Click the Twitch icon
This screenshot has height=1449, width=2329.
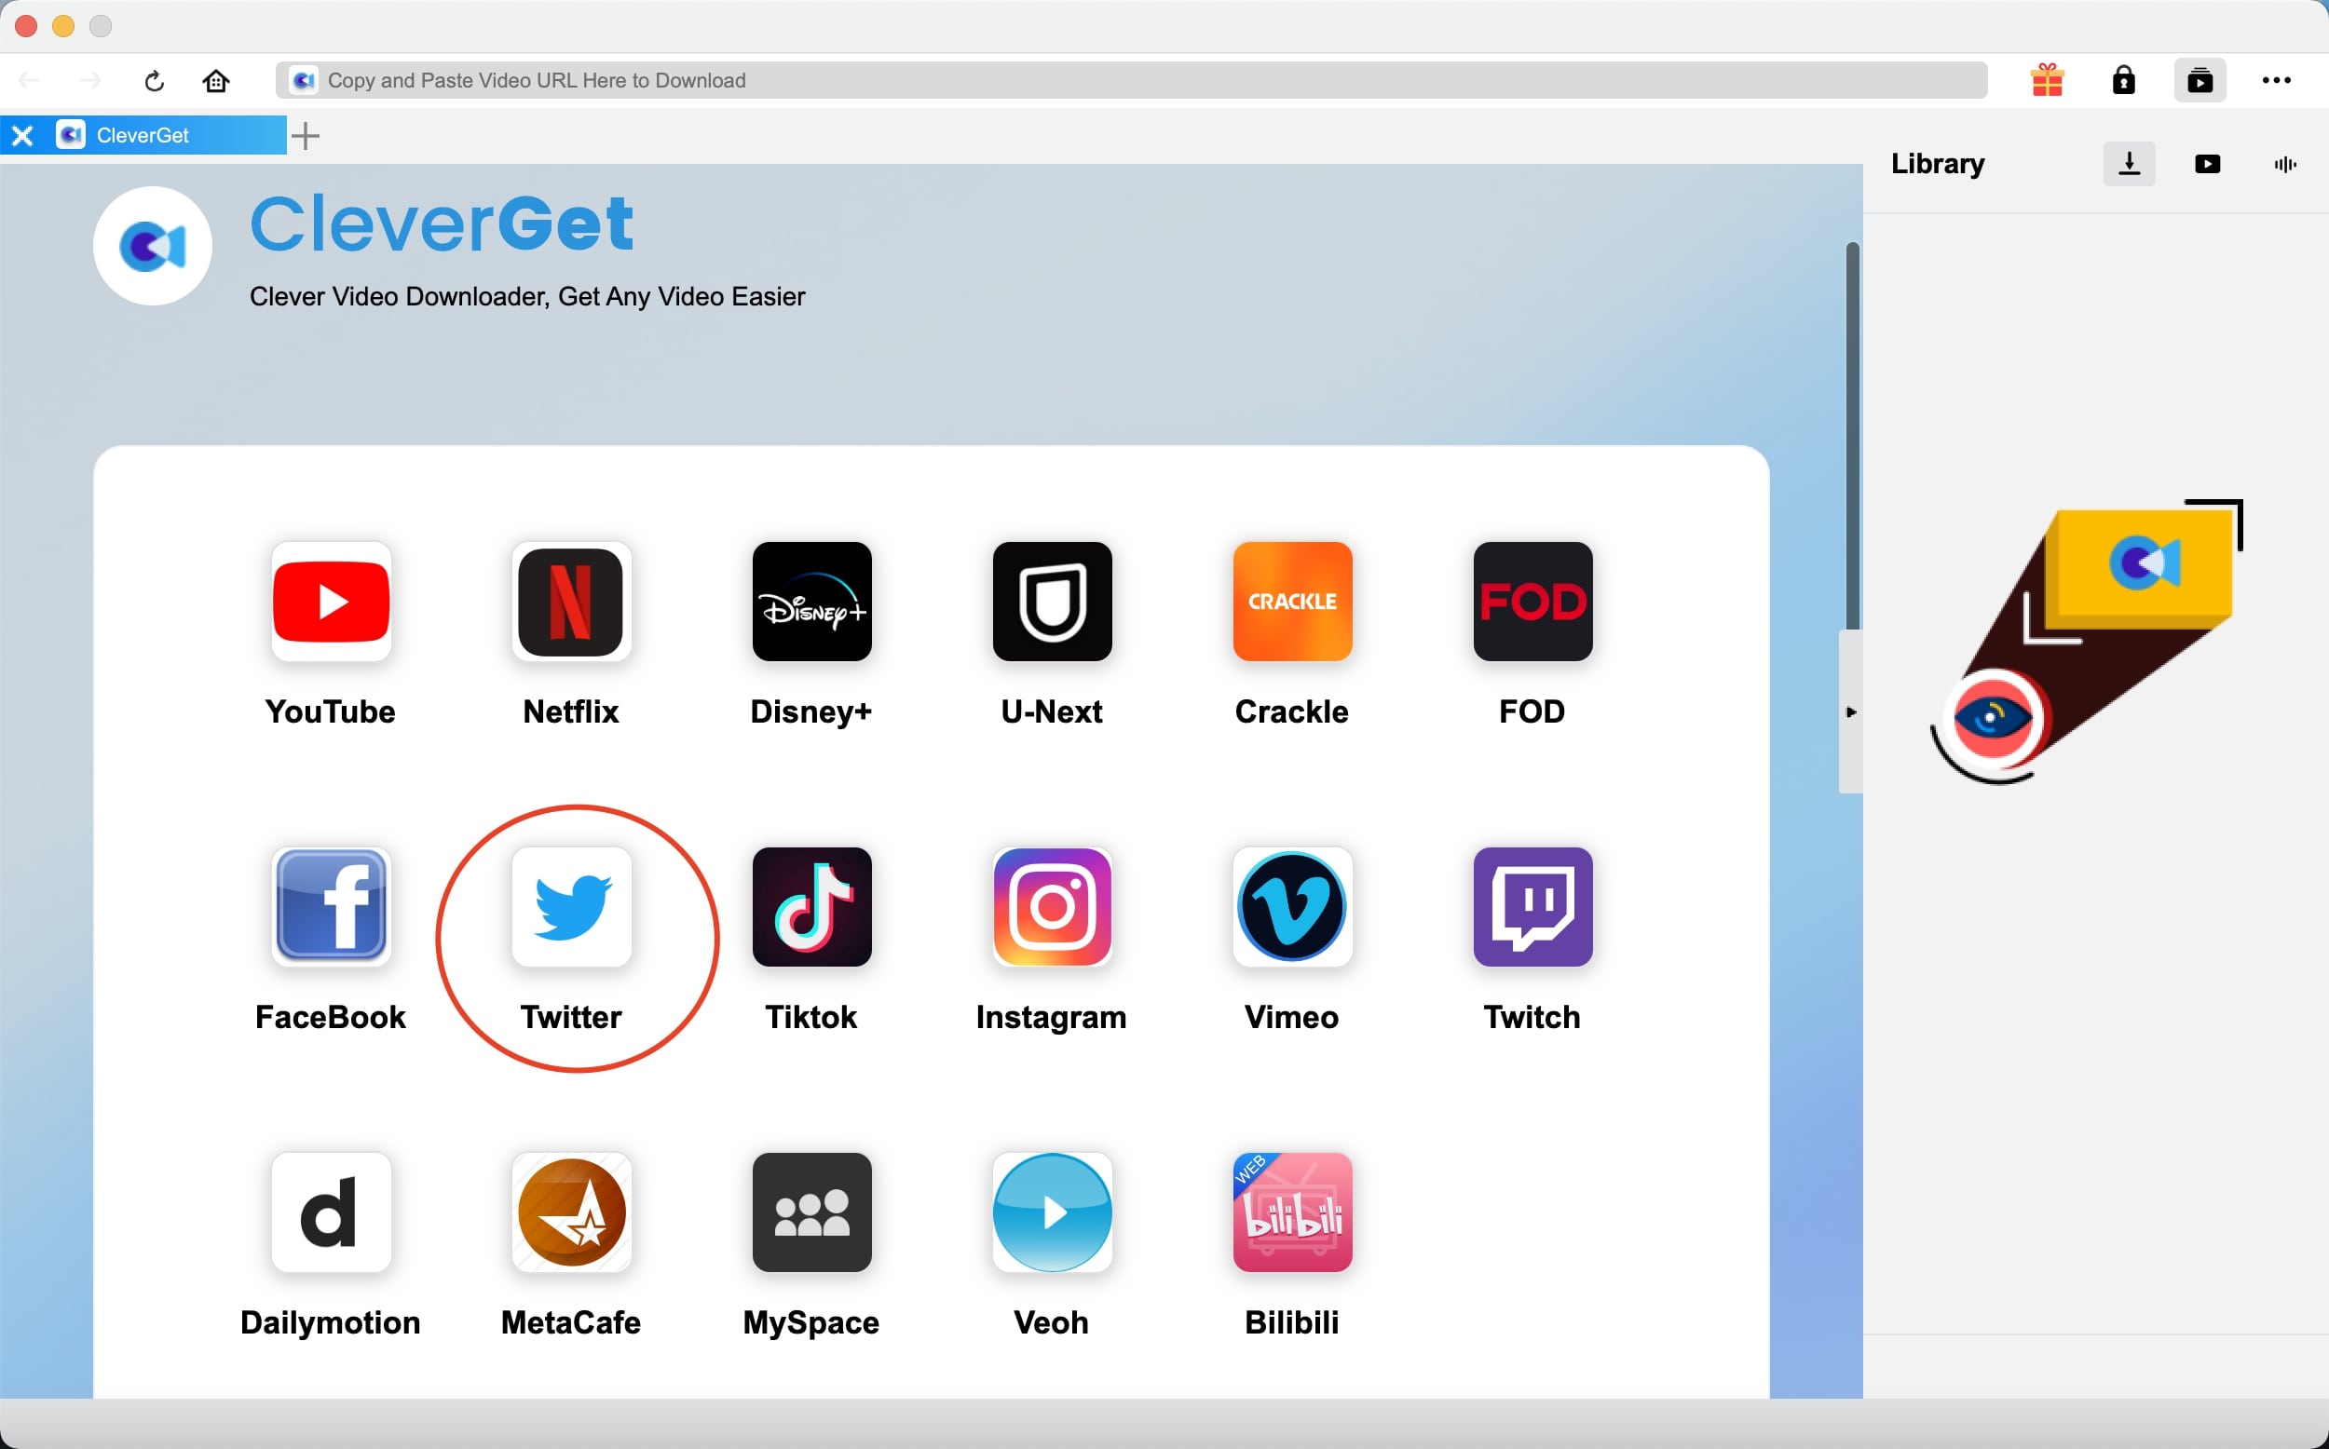click(1532, 907)
